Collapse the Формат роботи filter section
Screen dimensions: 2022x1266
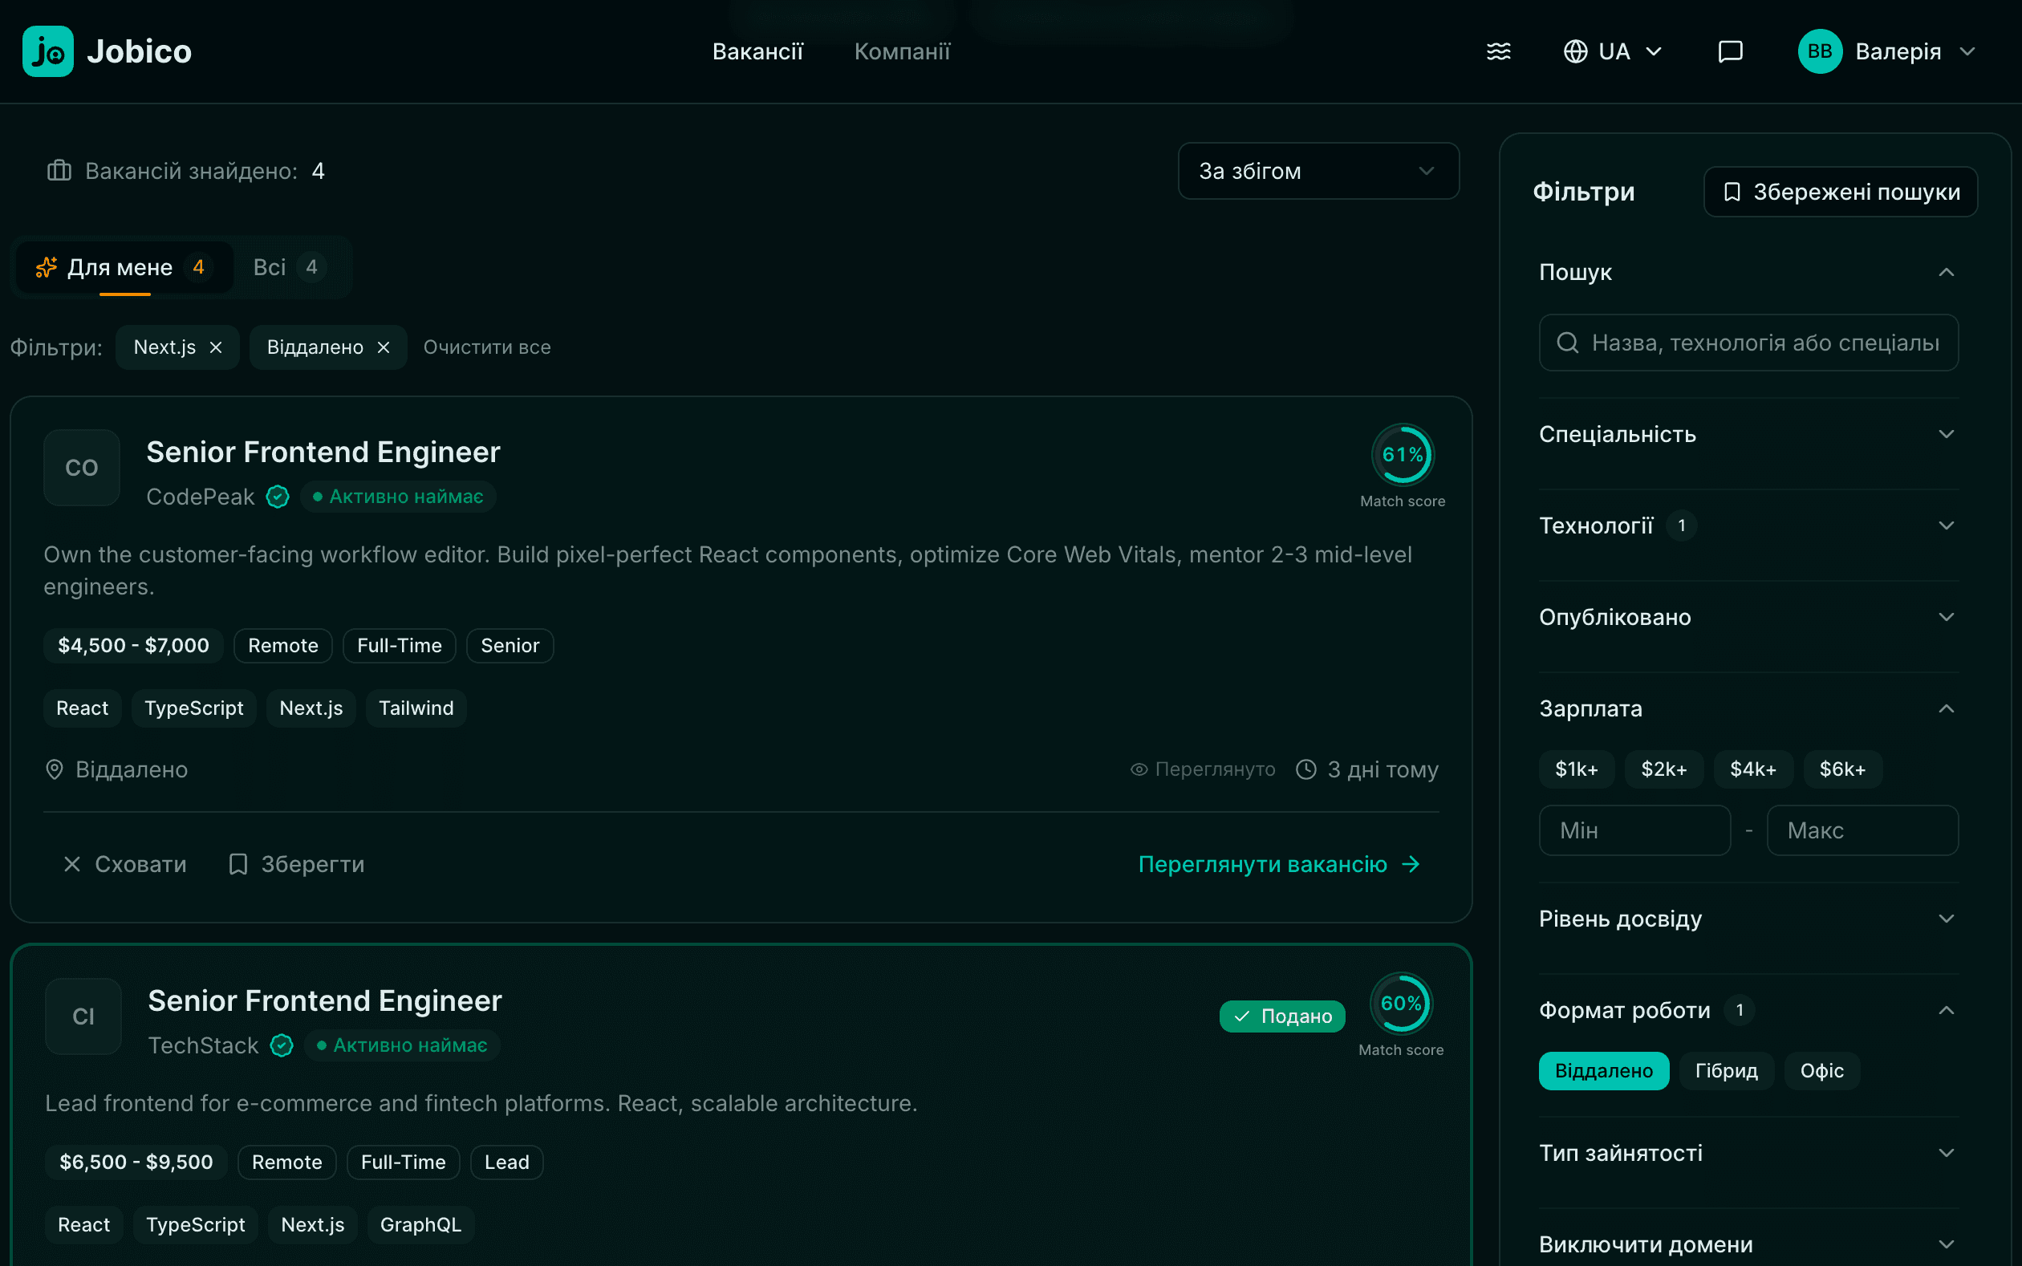click(x=1748, y=1010)
